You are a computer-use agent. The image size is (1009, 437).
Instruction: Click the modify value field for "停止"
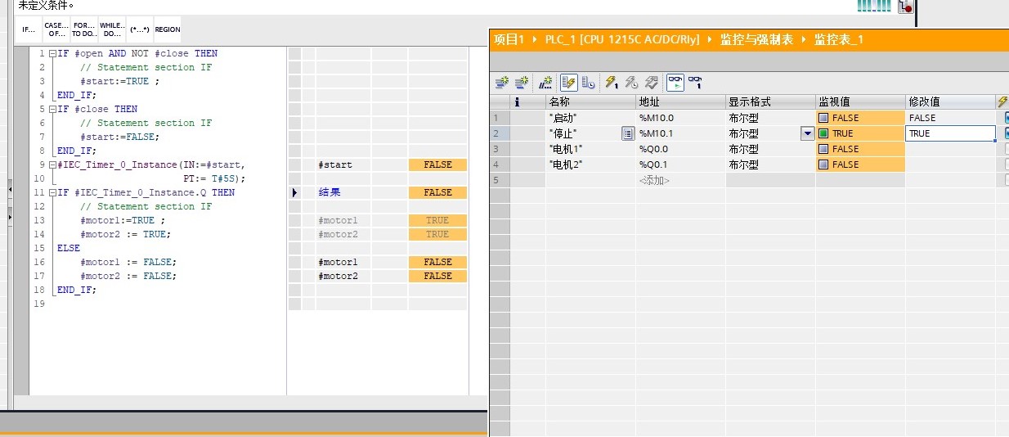(948, 133)
